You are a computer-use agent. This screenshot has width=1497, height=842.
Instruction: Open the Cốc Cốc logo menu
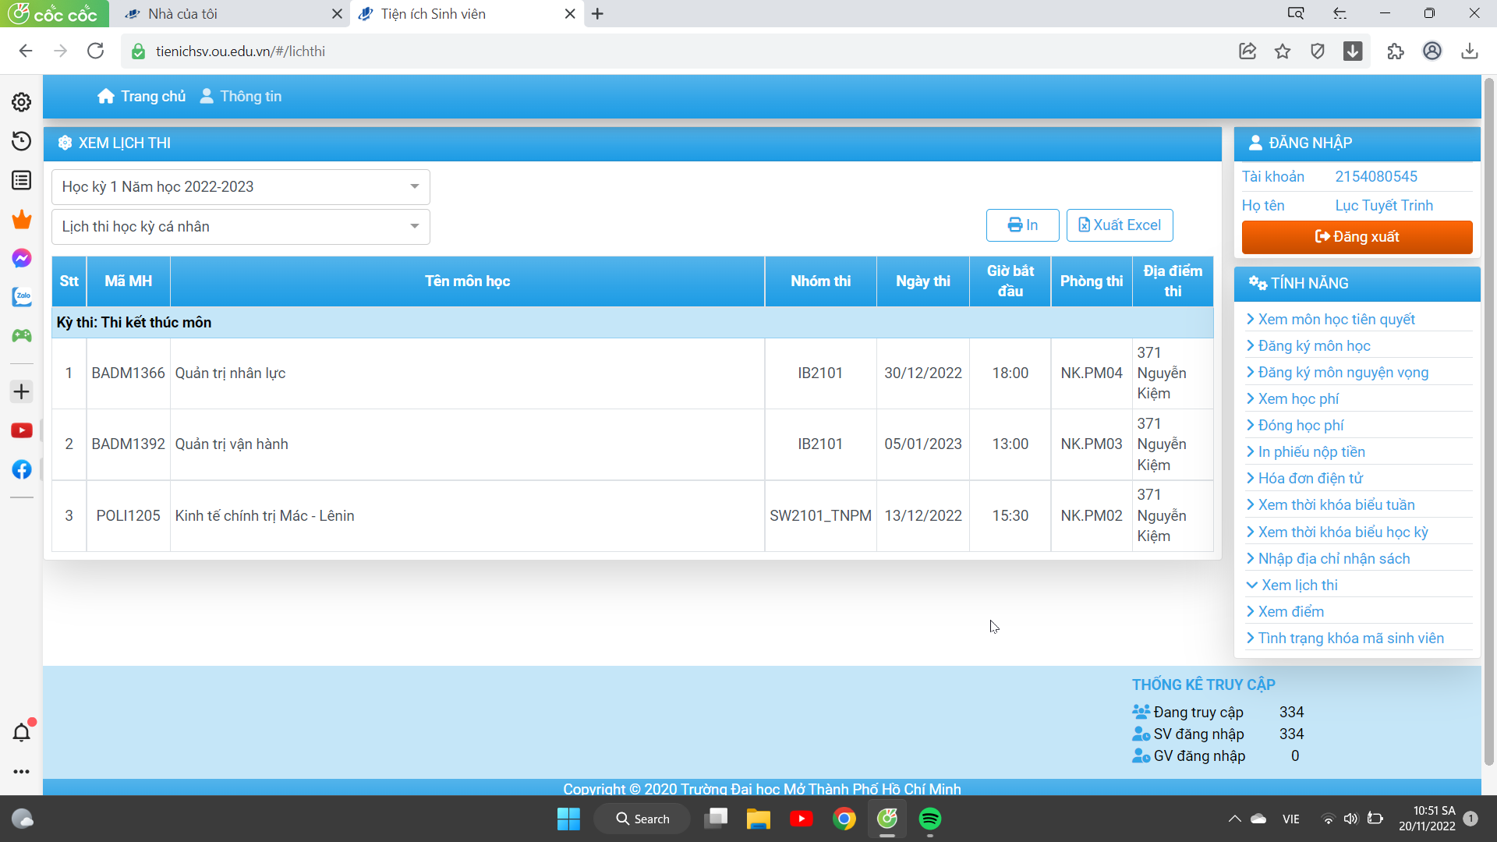click(x=54, y=13)
